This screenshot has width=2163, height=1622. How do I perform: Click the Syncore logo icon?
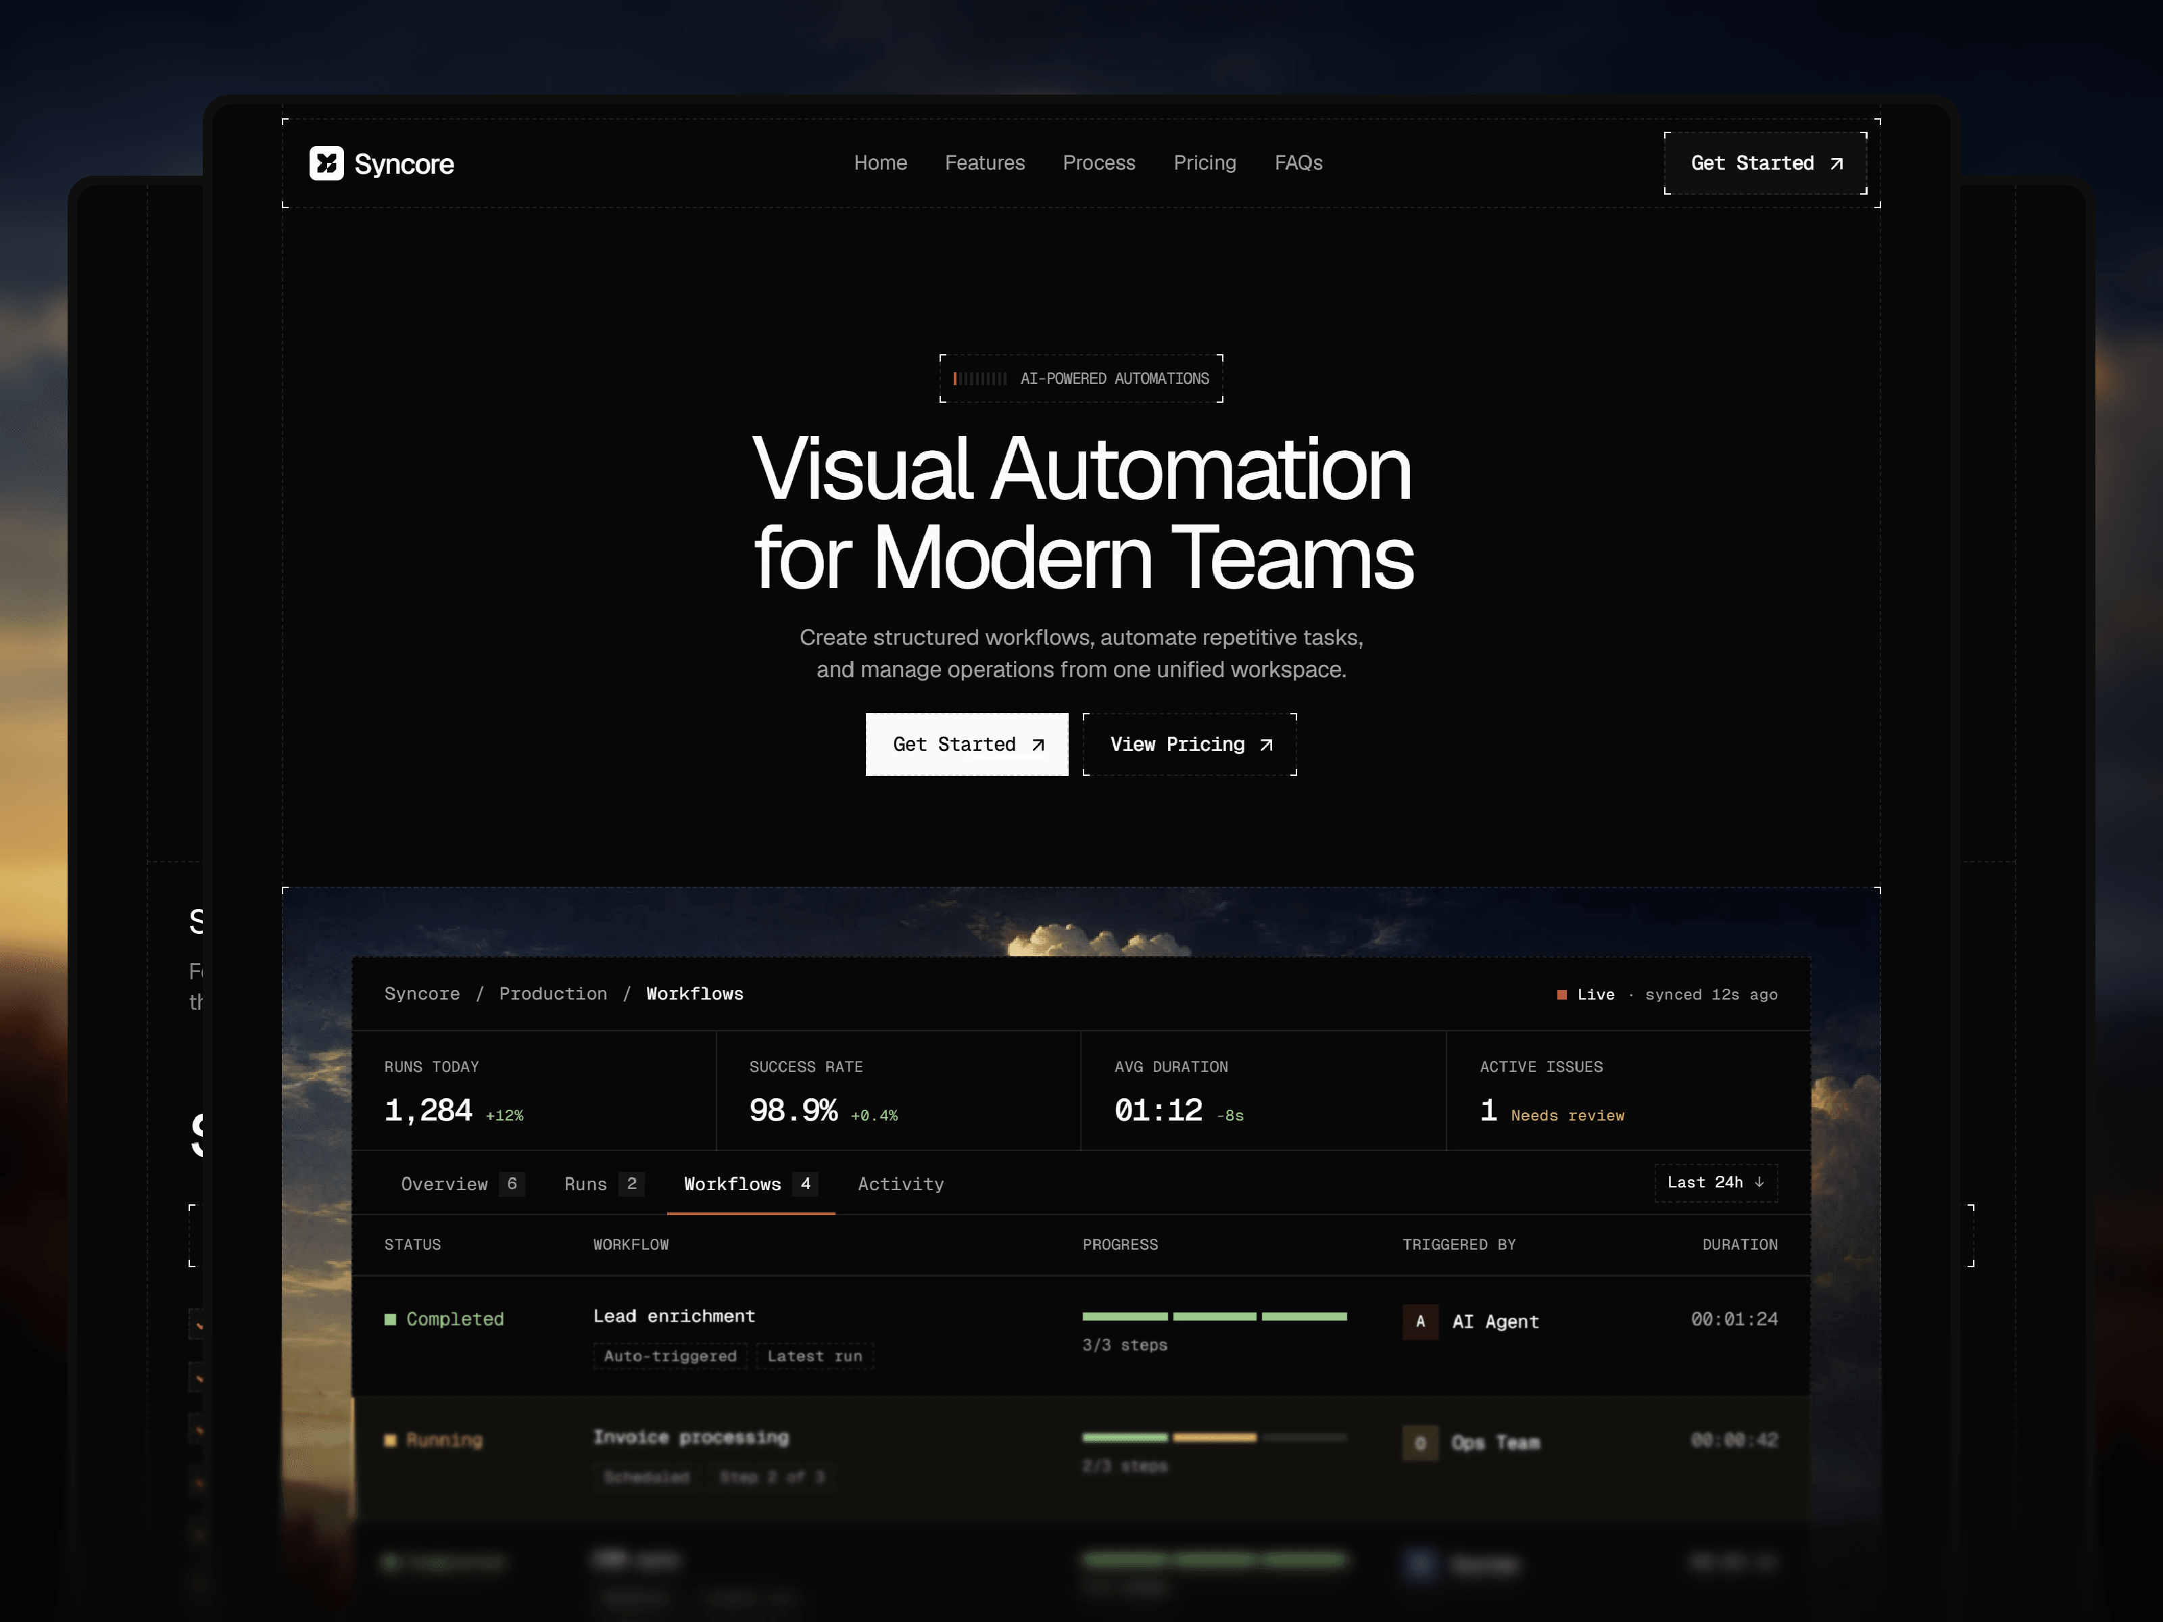tap(326, 164)
